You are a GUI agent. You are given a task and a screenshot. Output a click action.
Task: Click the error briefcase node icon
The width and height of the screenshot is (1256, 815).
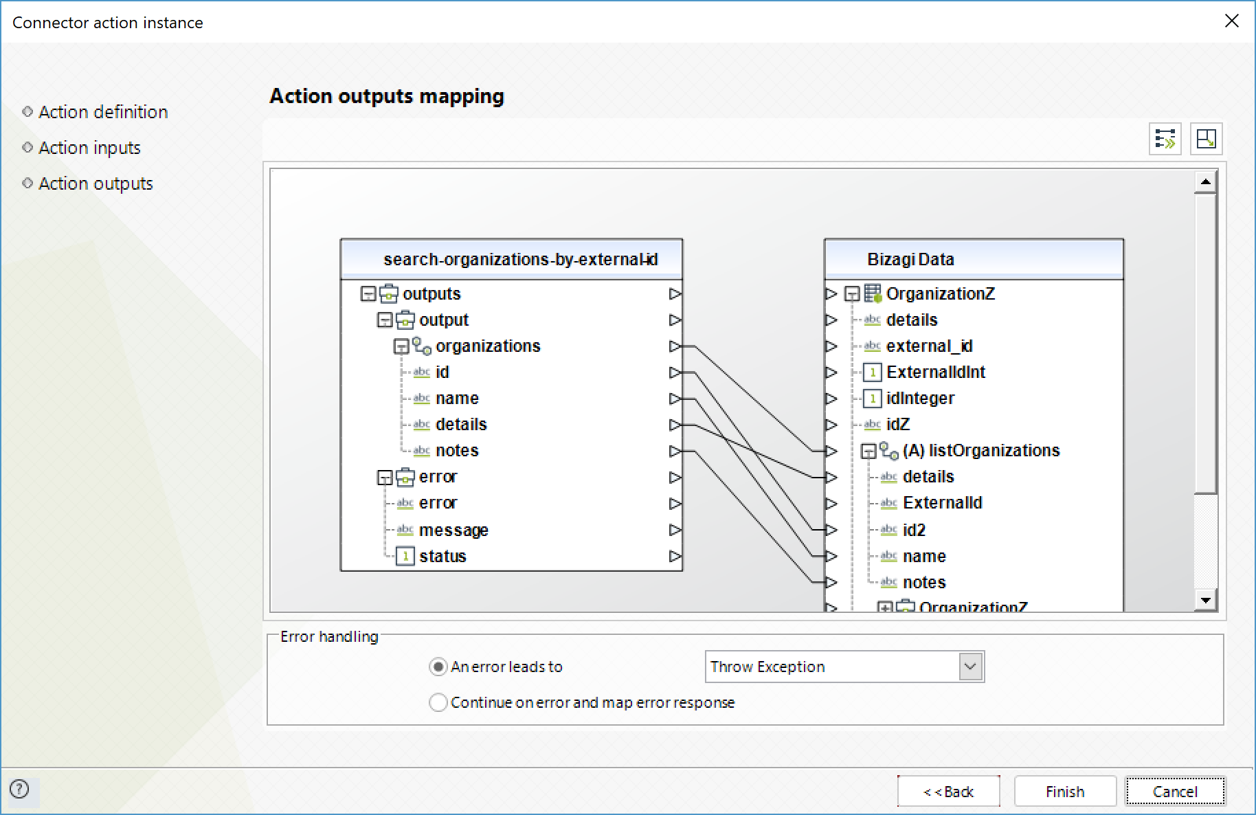pyautogui.click(x=405, y=477)
